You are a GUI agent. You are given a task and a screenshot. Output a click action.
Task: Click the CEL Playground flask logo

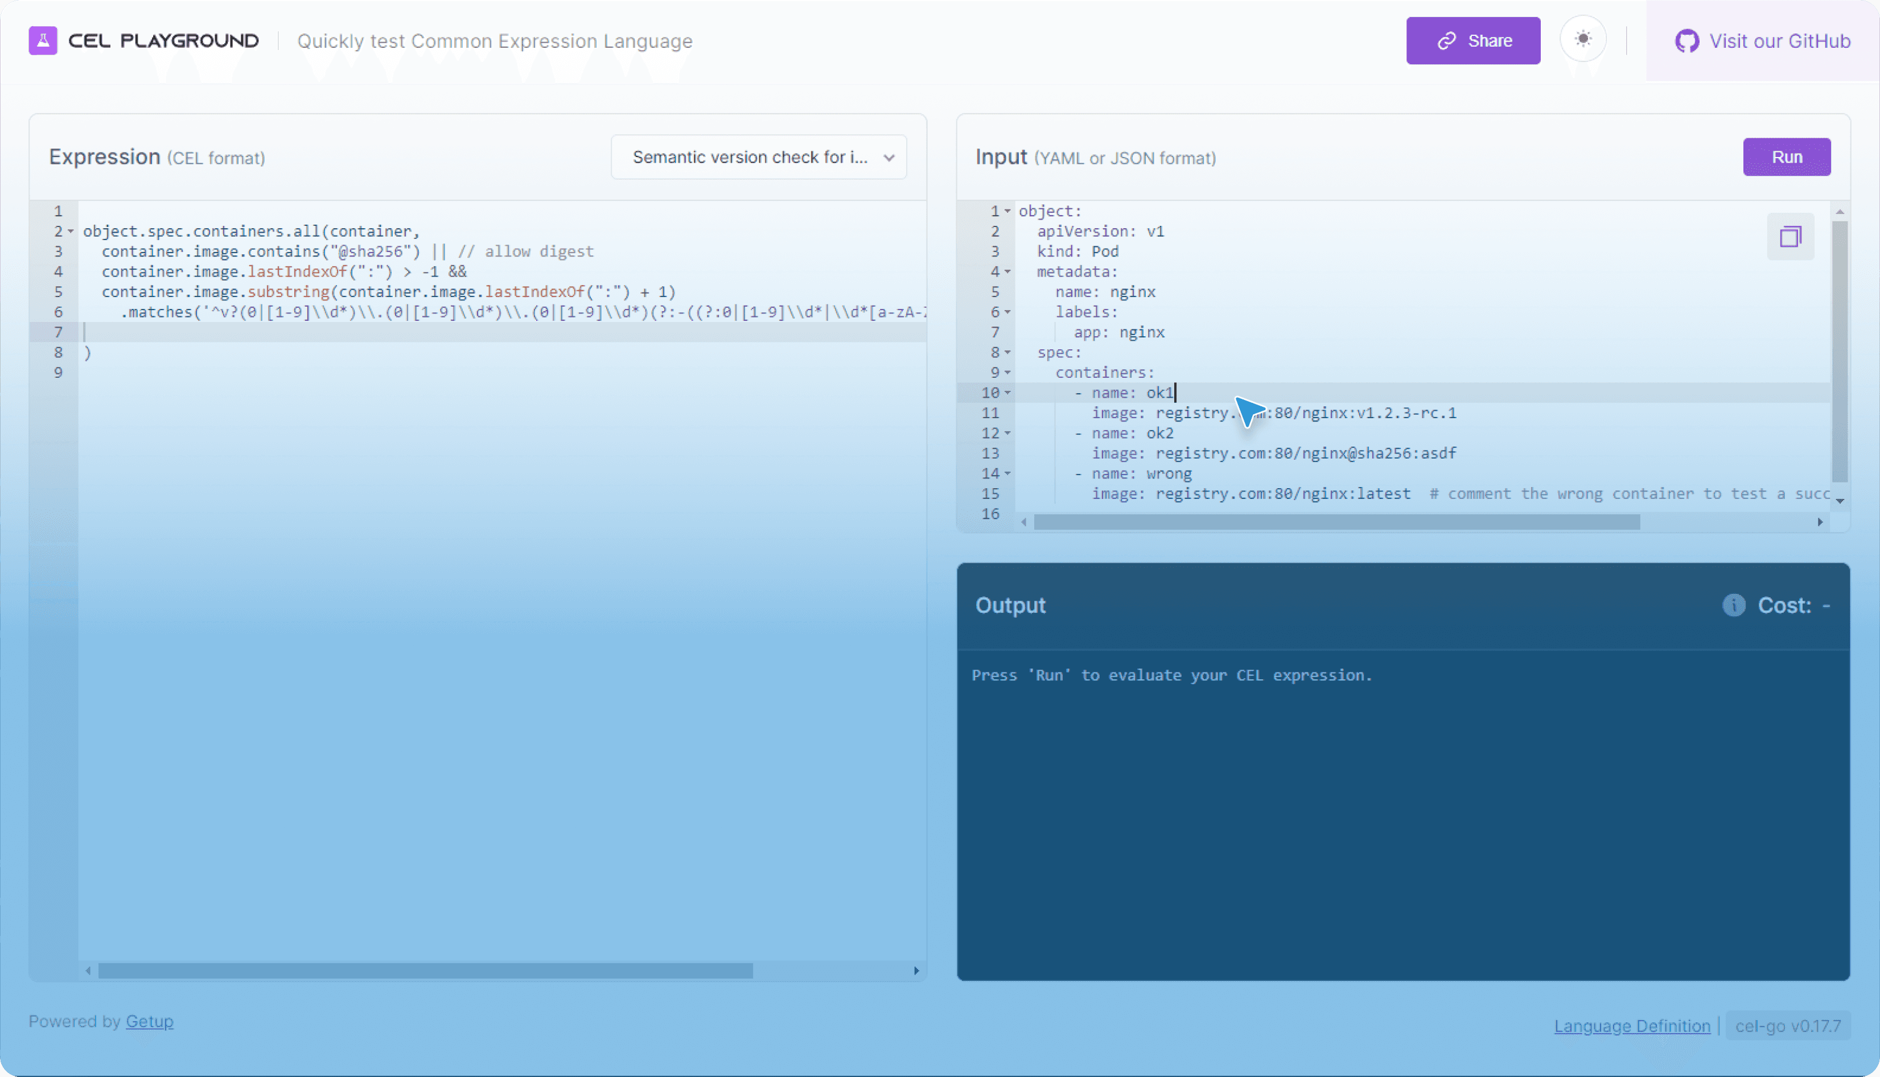43,41
